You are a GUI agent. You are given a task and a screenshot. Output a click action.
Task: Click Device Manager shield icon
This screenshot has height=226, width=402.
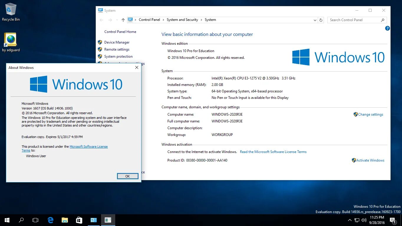coord(100,42)
